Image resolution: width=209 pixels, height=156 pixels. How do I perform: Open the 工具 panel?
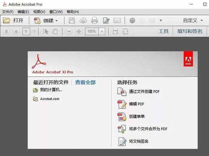pyautogui.click(x=164, y=31)
